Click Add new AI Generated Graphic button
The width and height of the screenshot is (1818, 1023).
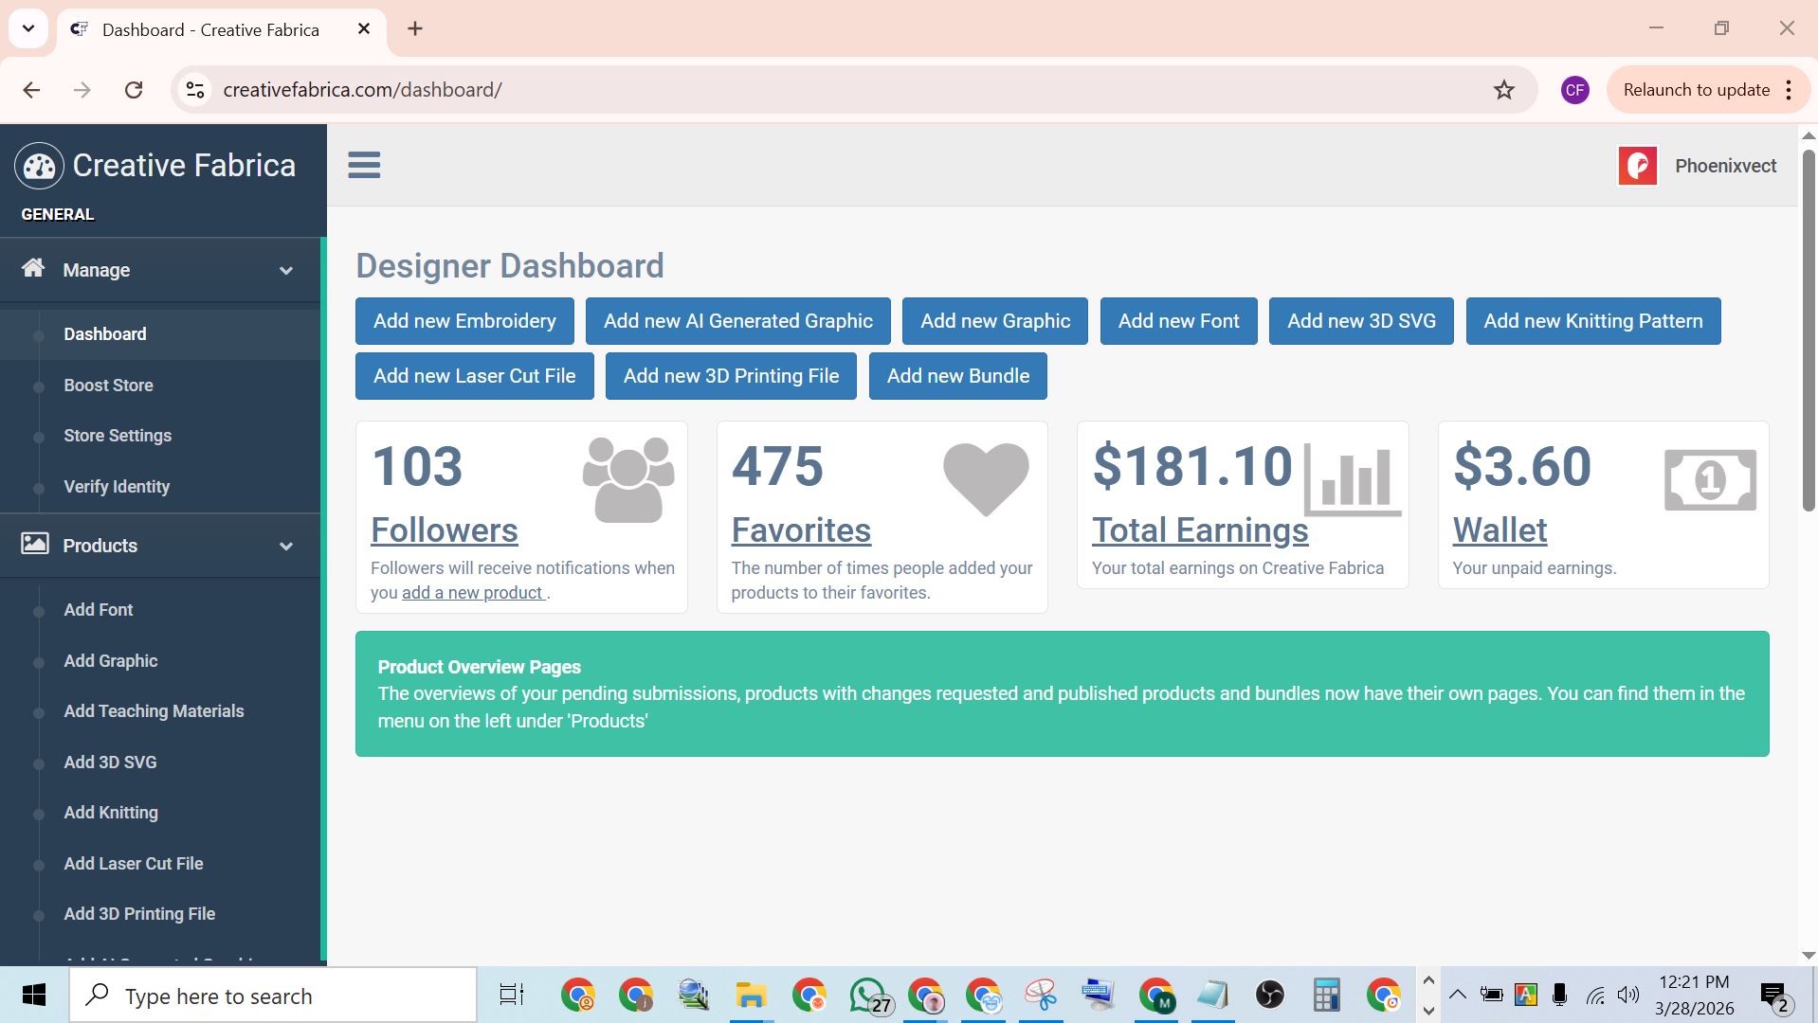pos(737,321)
